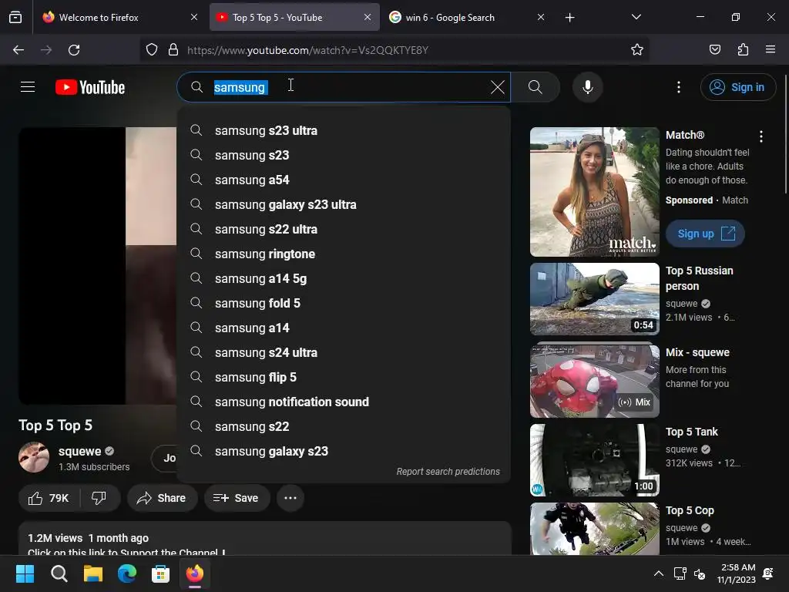Select suggestion samsung a54
The height and width of the screenshot is (592, 789).
(344, 180)
